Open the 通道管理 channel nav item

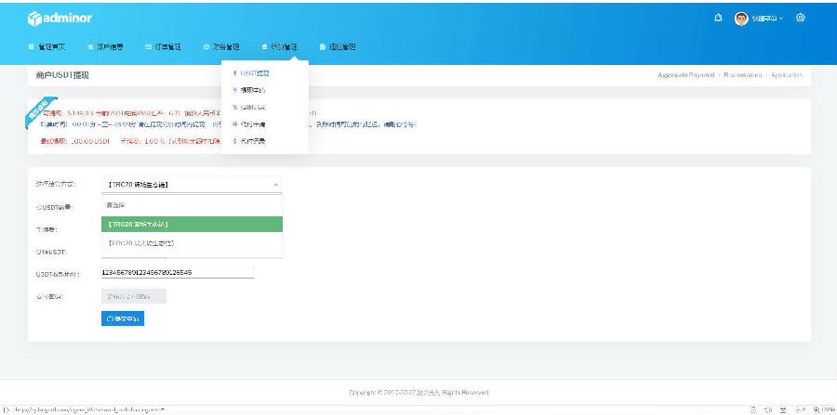pyautogui.click(x=338, y=46)
